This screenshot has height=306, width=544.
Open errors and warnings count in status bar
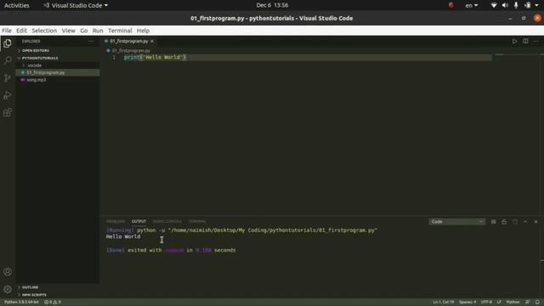click(x=53, y=303)
